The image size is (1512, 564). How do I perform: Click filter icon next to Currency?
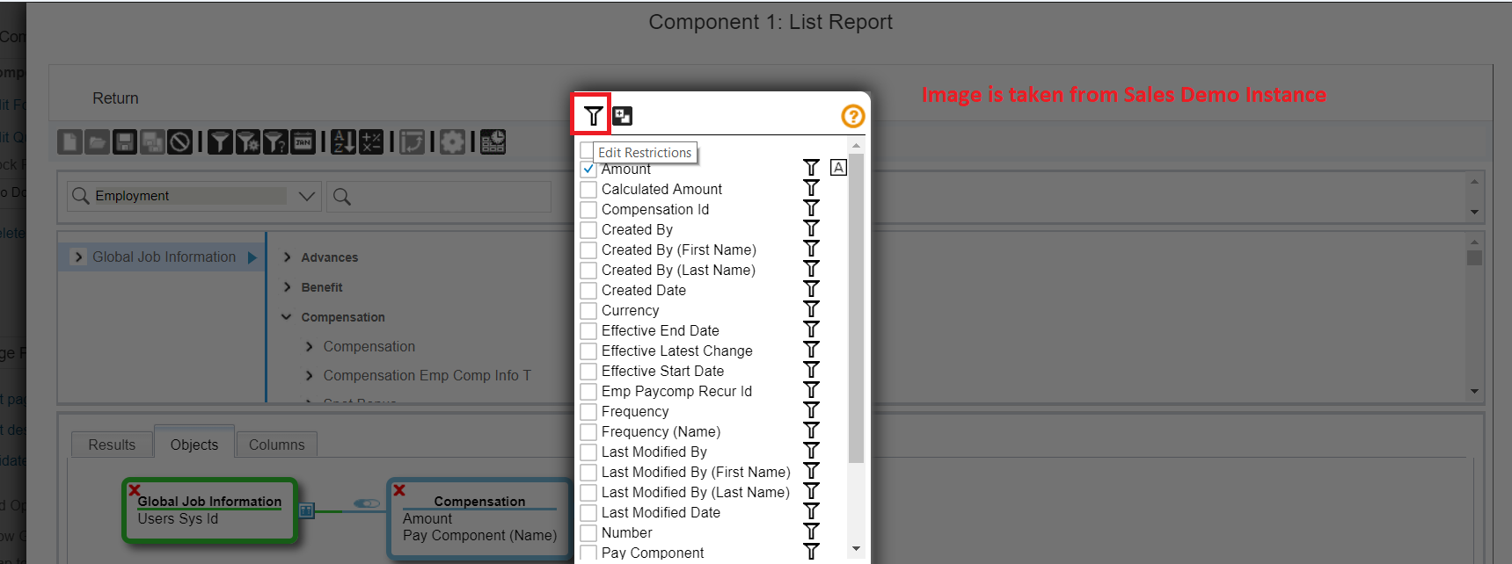(x=811, y=309)
